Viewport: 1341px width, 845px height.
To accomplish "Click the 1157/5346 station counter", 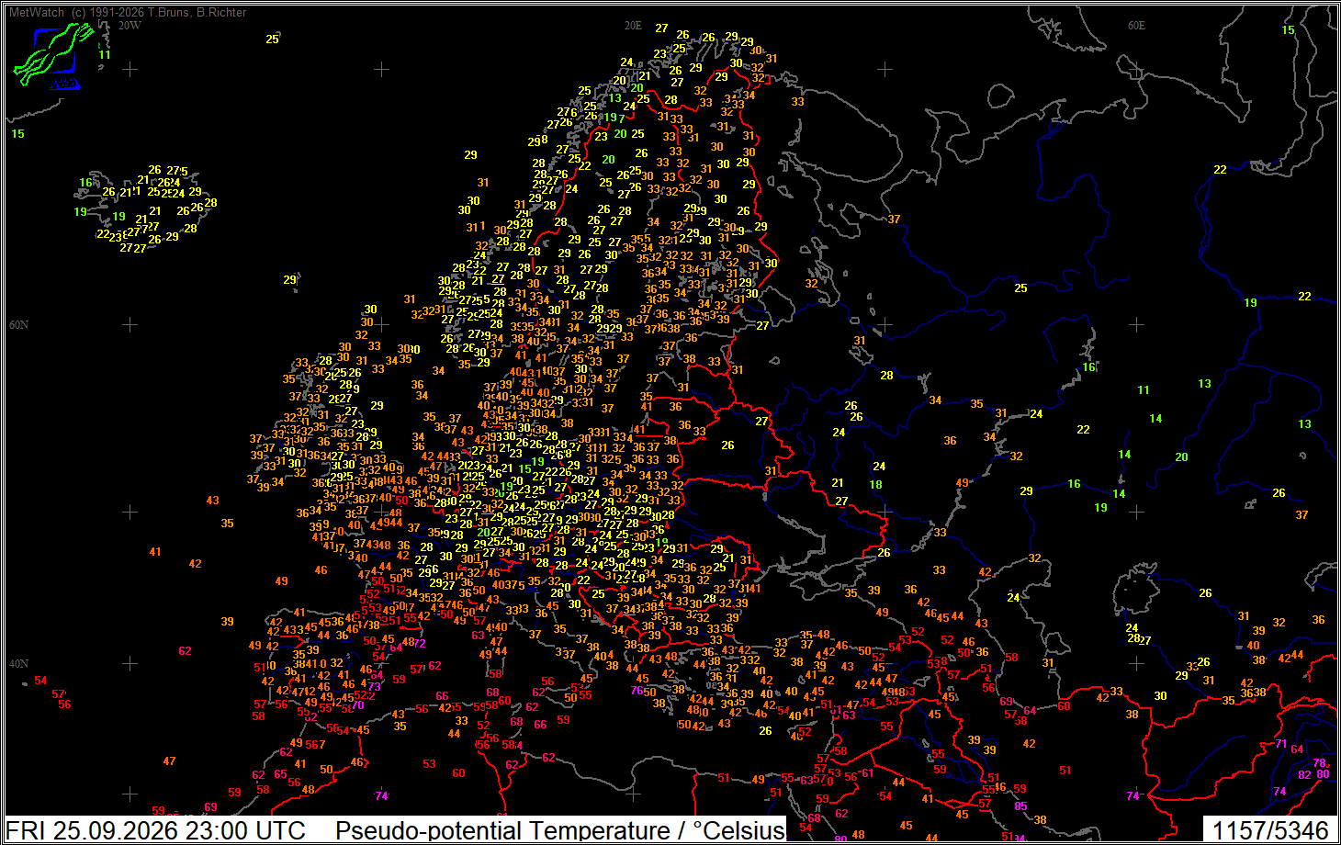I will pyautogui.click(x=1270, y=830).
